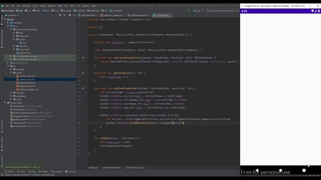Open the Run menu
Viewport: 321px width, 180px height.
tap(66, 6)
